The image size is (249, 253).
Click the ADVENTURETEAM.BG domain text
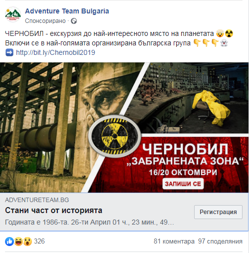pyautogui.click(x=37, y=200)
